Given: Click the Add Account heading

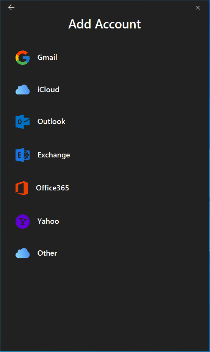Looking at the screenshot, I should 105,24.
